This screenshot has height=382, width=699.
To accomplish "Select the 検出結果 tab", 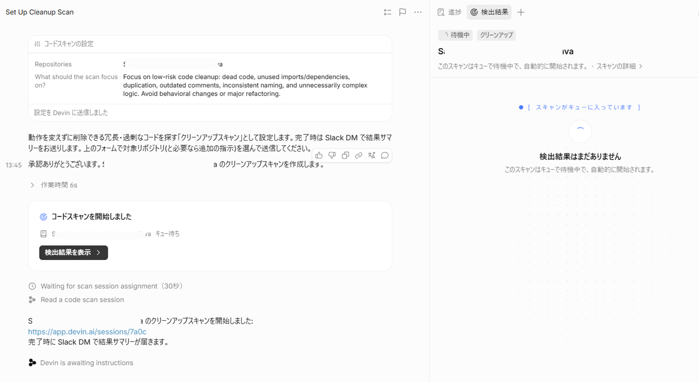I will pyautogui.click(x=489, y=12).
